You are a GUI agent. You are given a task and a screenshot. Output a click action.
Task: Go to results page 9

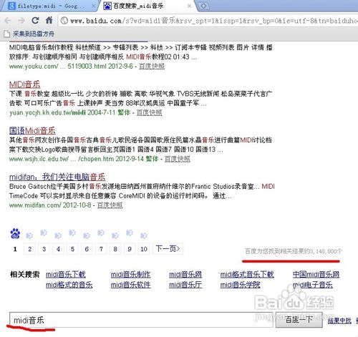click(x=130, y=249)
